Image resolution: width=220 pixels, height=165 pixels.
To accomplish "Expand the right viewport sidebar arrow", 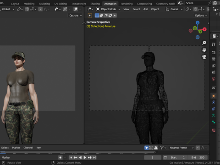I will [209, 23].
